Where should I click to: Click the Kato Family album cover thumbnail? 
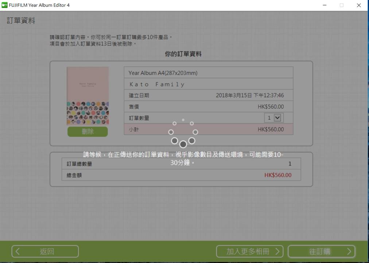point(88,96)
